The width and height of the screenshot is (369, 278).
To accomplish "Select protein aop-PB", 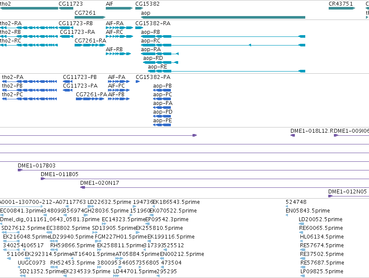I will (162, 90).
